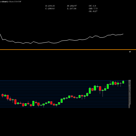Click the end point of the white line chart
Viewport: 136px width, 136px height.
[x=123, y=34]
